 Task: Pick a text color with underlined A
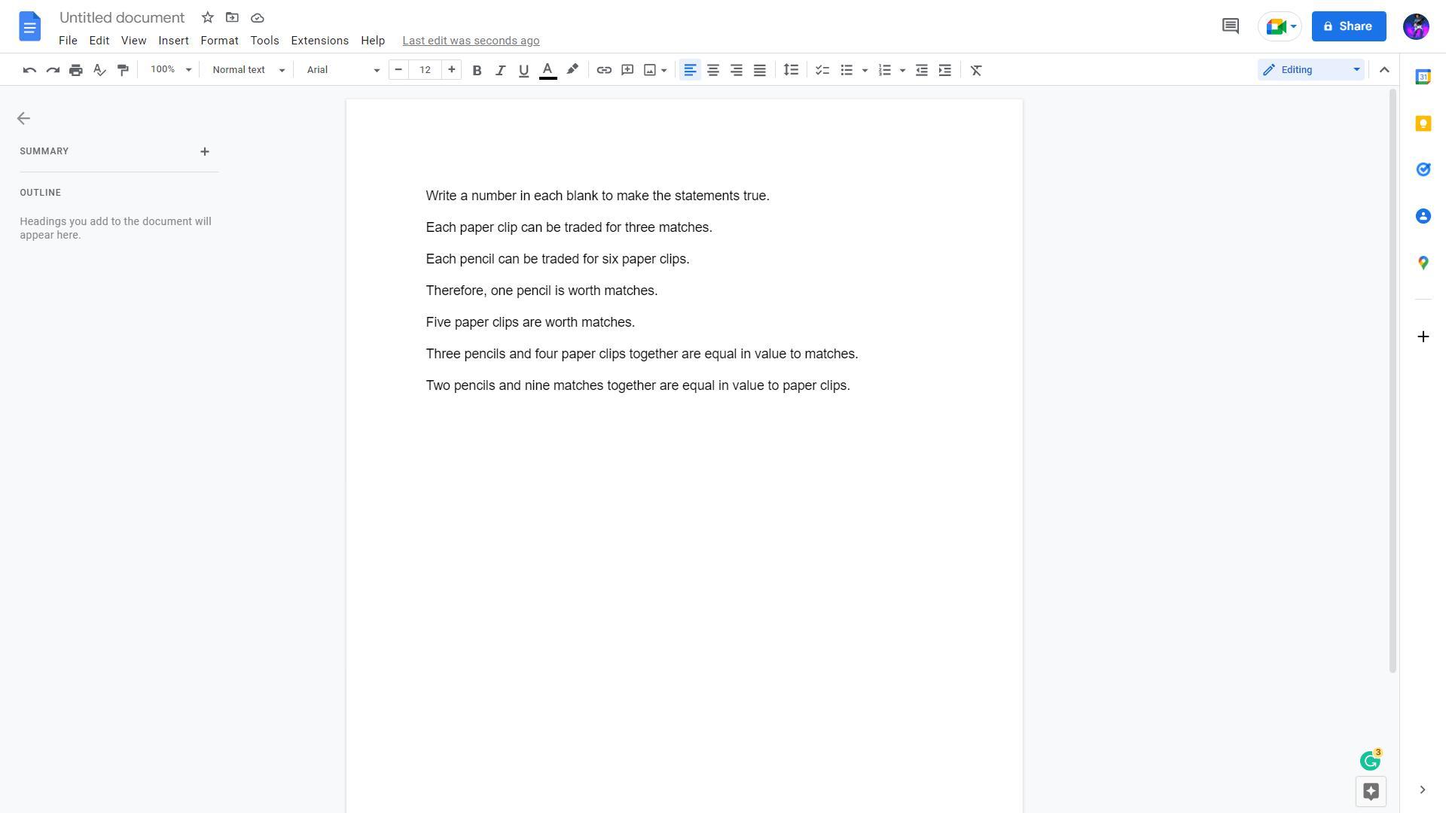pyautogui.click(x=548, y=70)
